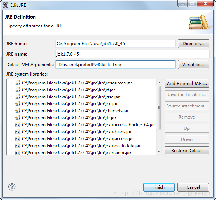
Task: Expand the jaccess.jar library entry
Action: 11,139
